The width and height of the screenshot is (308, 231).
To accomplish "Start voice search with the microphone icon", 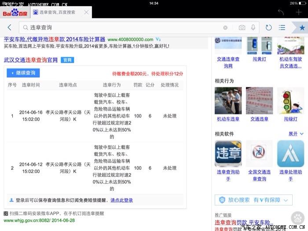I will coord(253,27).
